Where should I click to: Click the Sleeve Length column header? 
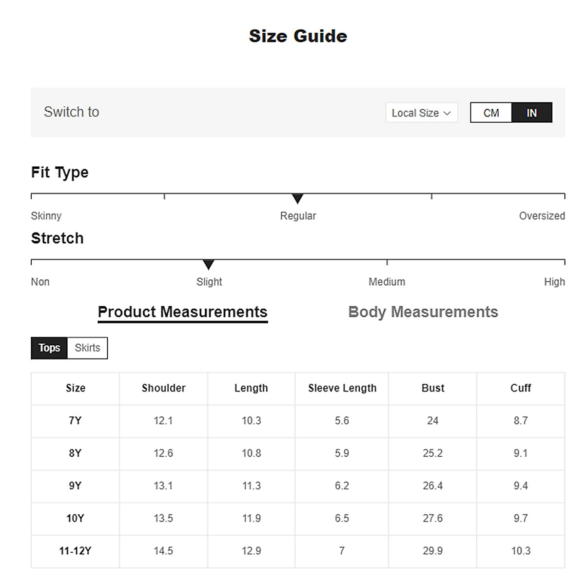pos(342,388)
